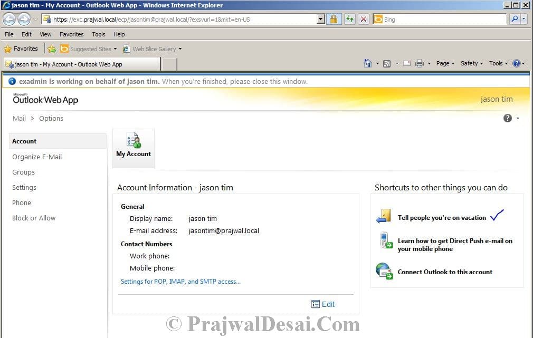Open the Tools menu in menu bar
The height and width of the screenshot is (338, 533).
[x=99, y=34]
